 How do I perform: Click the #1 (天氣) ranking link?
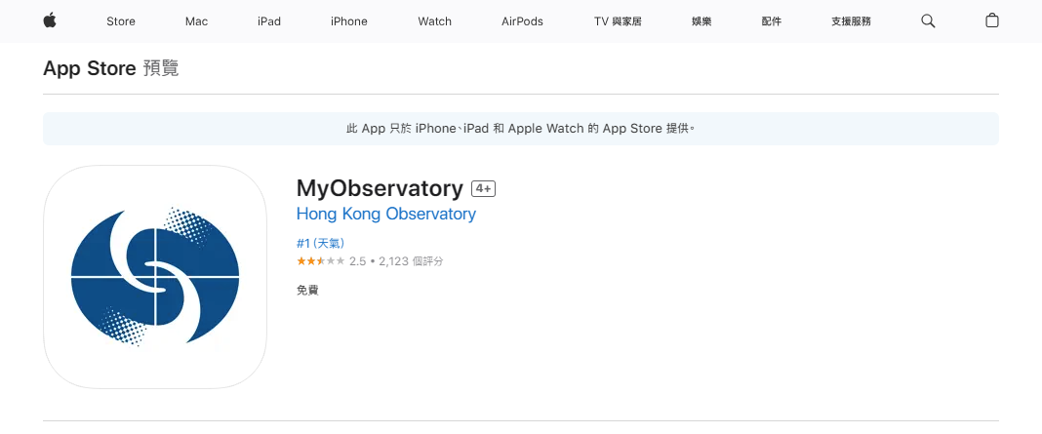[x=320, y=243]
